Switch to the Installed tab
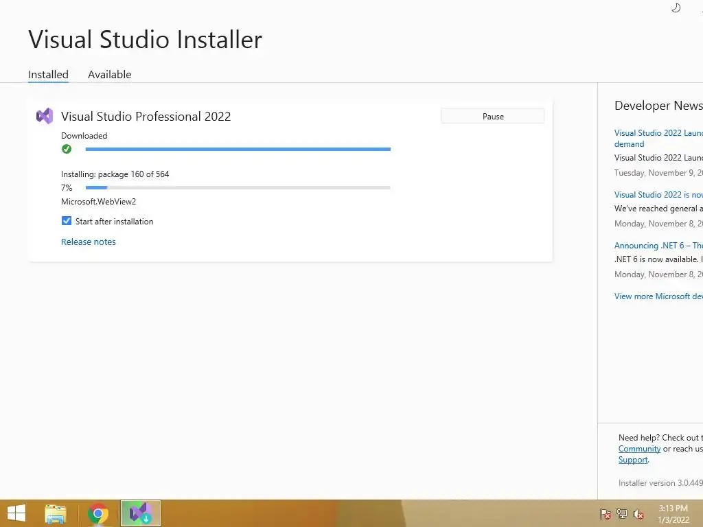This screenshot has height=527, width=703. point(49,74)
